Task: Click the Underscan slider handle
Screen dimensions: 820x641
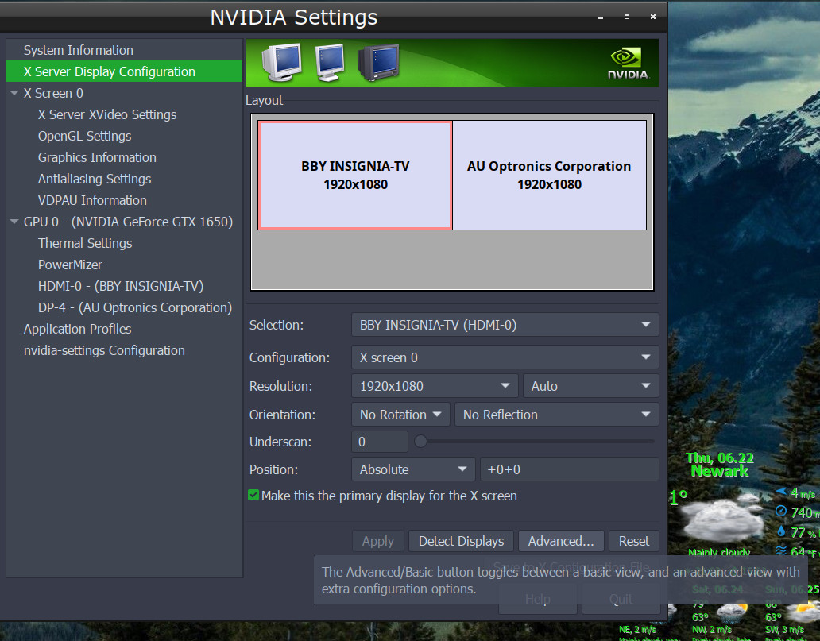Action: pyautogui.click(x=420, y=442)
